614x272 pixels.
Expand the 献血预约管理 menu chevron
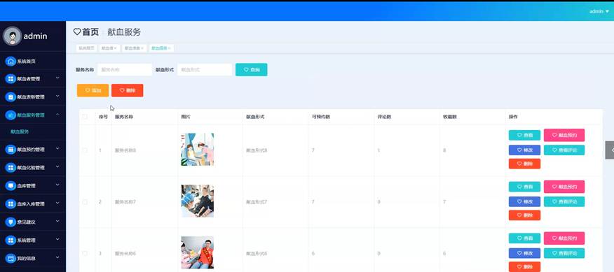point(57,149)
